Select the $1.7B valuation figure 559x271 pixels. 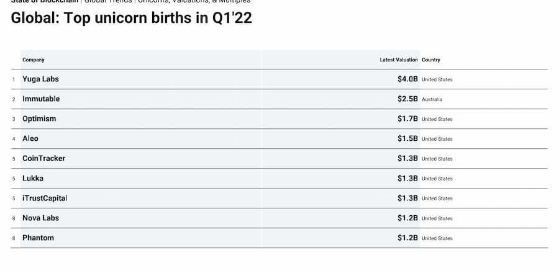407,119
